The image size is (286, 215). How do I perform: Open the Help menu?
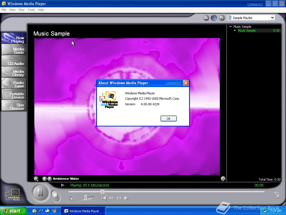tap(41, 10)
